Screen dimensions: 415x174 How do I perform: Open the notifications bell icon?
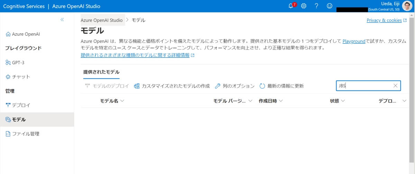click(x=291, y=6)
